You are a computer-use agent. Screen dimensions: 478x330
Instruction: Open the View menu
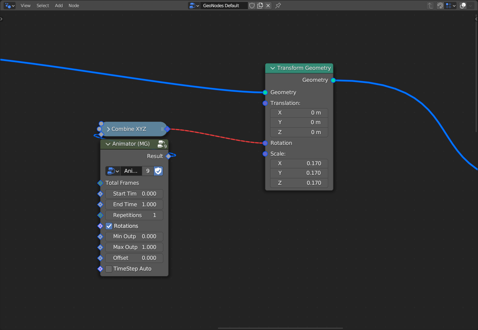coord(25,6)
